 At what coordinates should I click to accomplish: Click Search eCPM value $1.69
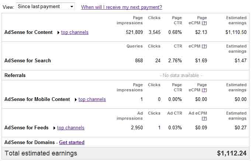coord(201,60)
